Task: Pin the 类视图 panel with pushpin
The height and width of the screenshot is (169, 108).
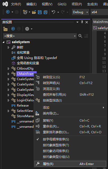Action: tap(82, 22)
